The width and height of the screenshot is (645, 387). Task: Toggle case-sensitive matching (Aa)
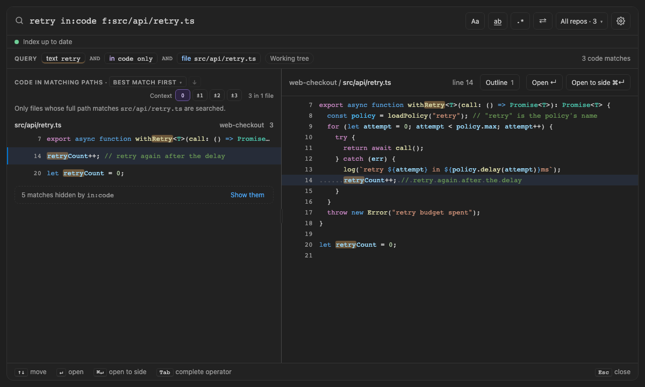pos(475,21)
